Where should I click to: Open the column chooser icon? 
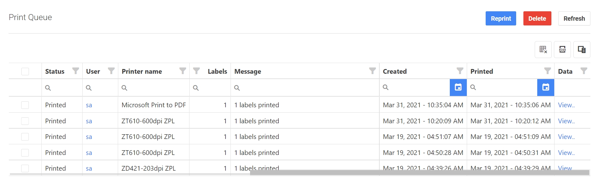click(582, 50)
